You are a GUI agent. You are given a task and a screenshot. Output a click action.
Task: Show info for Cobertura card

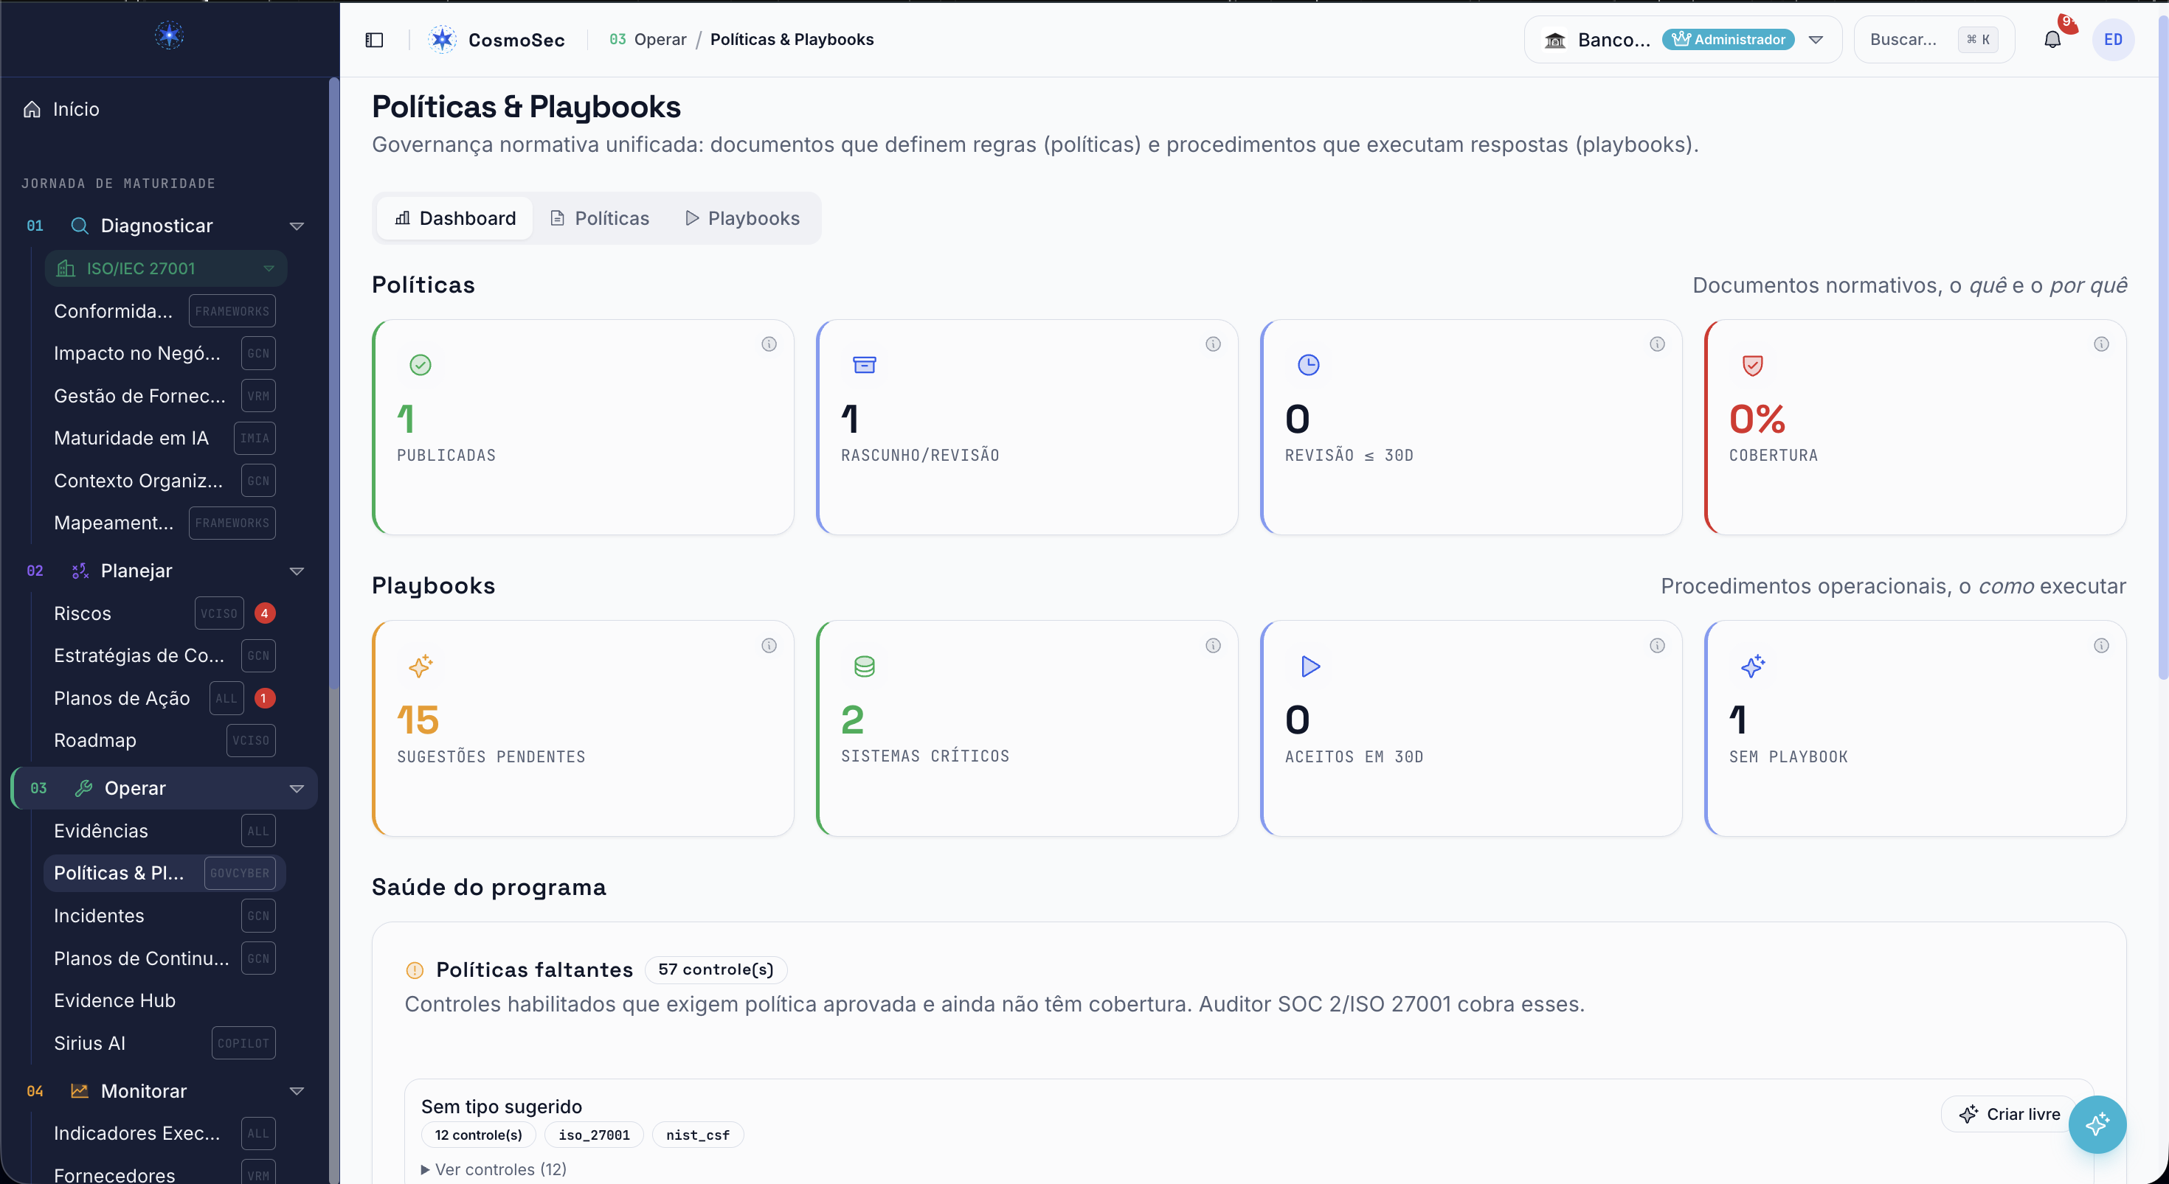2101,344
